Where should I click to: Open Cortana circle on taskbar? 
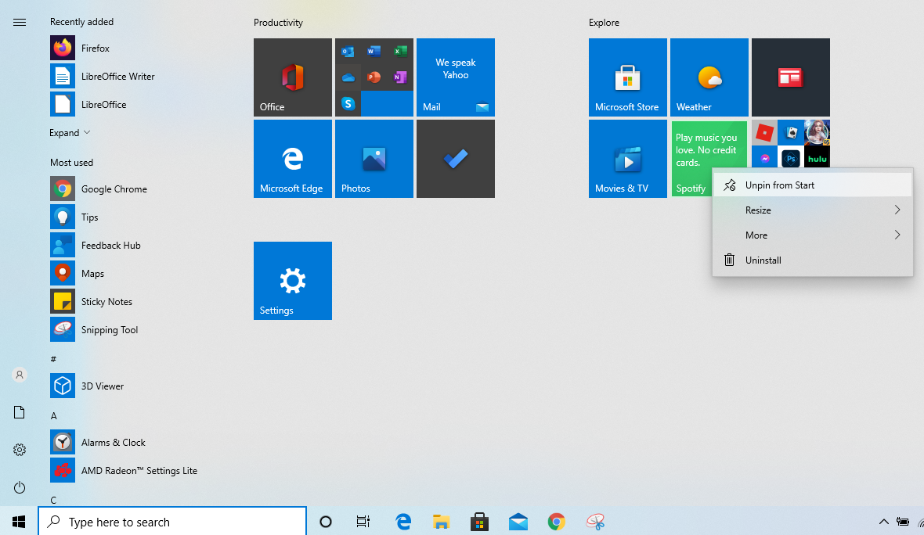click(325, 522)
